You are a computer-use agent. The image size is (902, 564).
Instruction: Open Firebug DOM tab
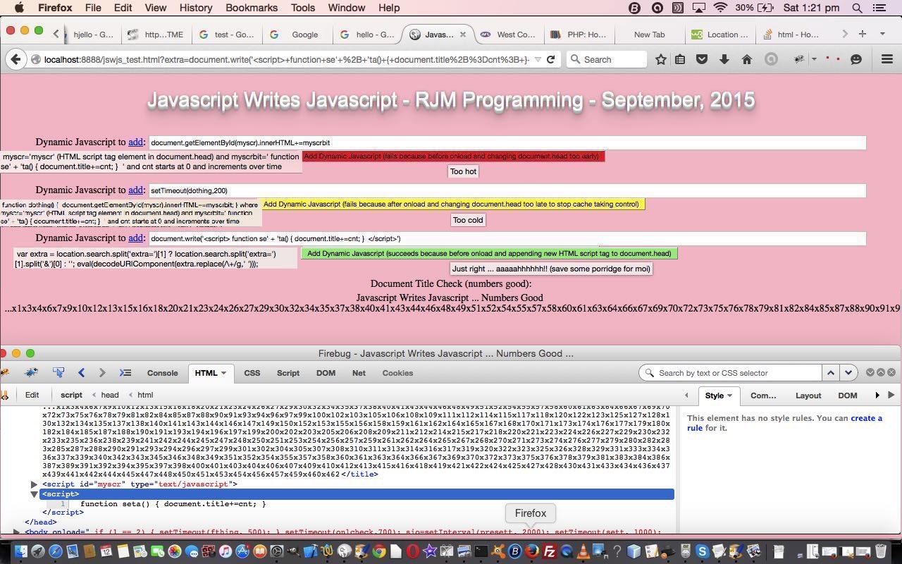(326, 373)
